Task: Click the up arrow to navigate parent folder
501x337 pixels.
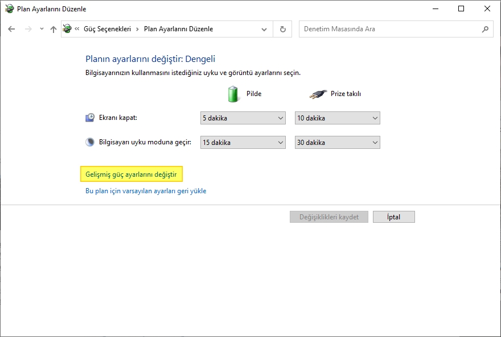Action: (53, 28)
